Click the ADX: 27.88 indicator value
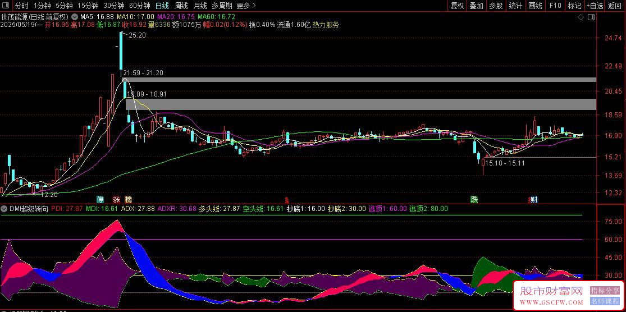The width and height of the screenshot is (626, 312). [138, 208]
